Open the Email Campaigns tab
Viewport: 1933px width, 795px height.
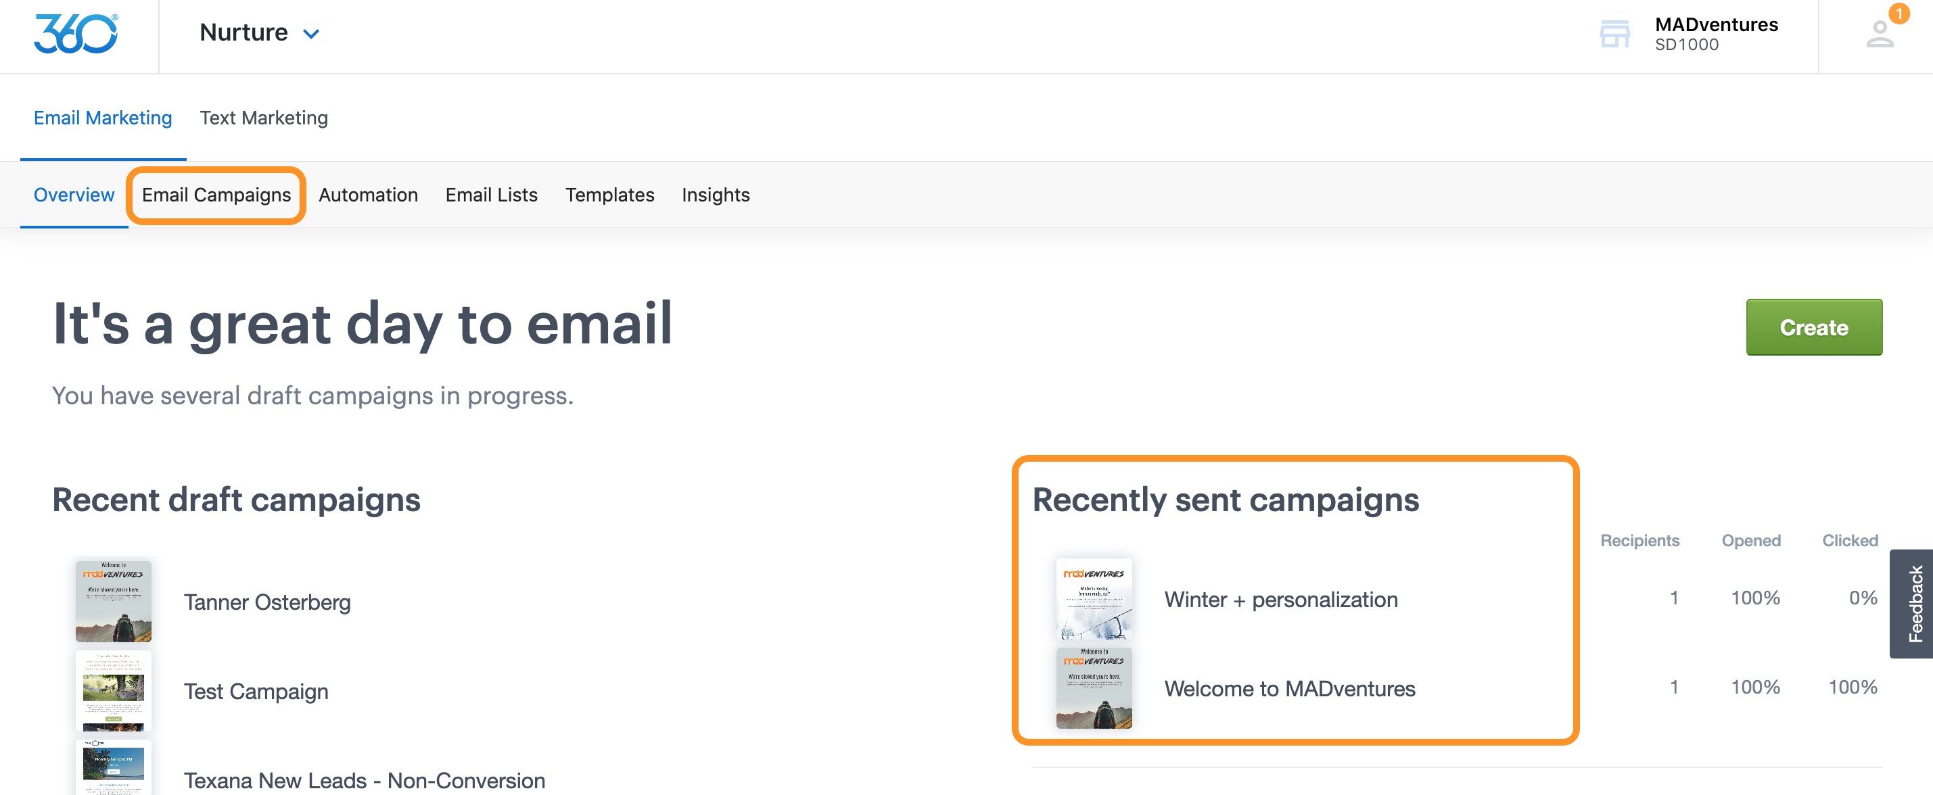[216, 195]
